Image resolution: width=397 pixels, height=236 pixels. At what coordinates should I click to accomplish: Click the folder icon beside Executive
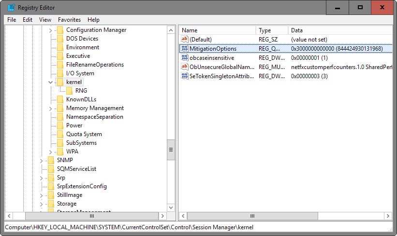pyautogui.click(x=60, y=56)
